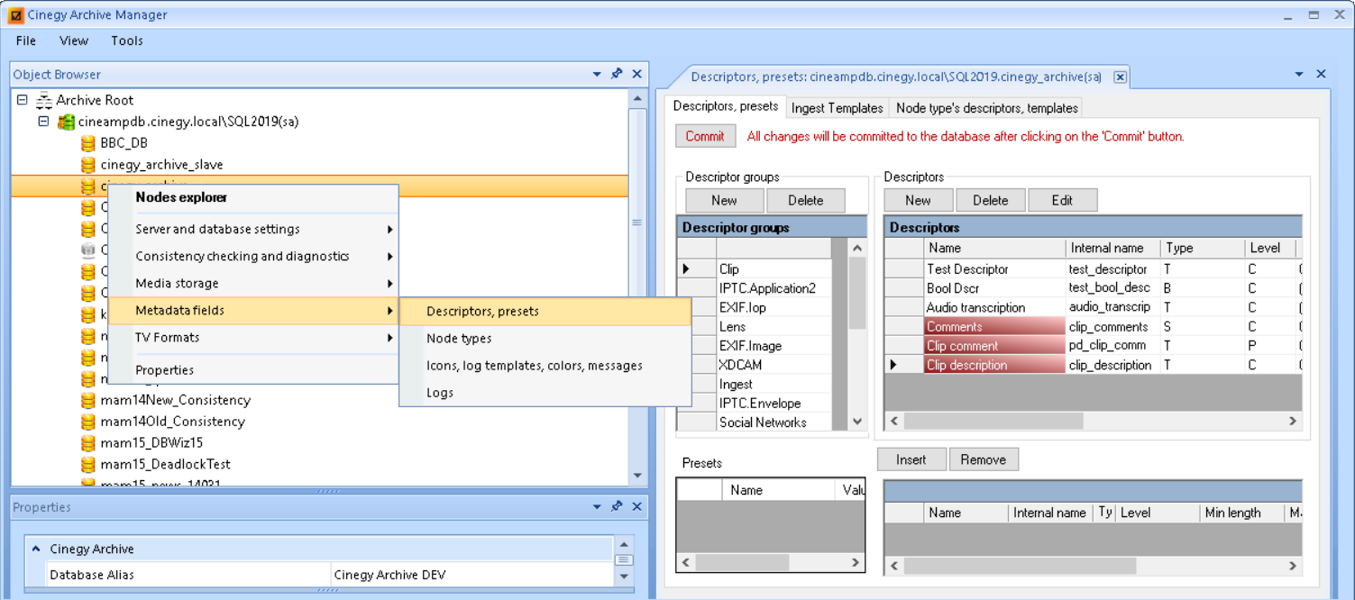Expand Server and database settings submenu
Screen dimensions: 1355x600
(x=253, y=230)
